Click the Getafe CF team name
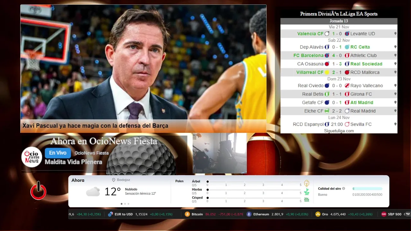Viewport: 411px width, 231px height. pos(313,103)
